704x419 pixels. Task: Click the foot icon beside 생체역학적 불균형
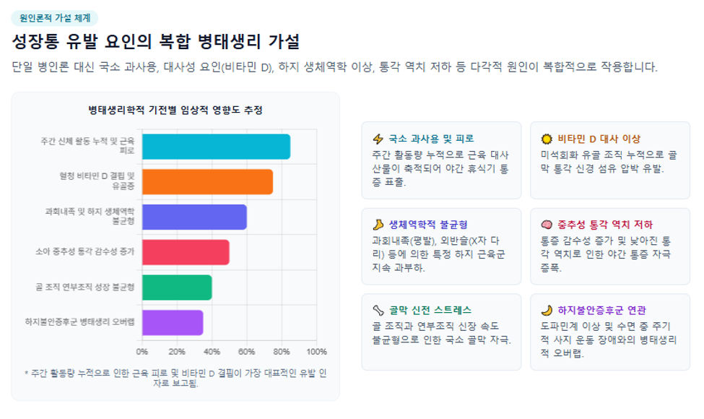click(x=378, y=225)
